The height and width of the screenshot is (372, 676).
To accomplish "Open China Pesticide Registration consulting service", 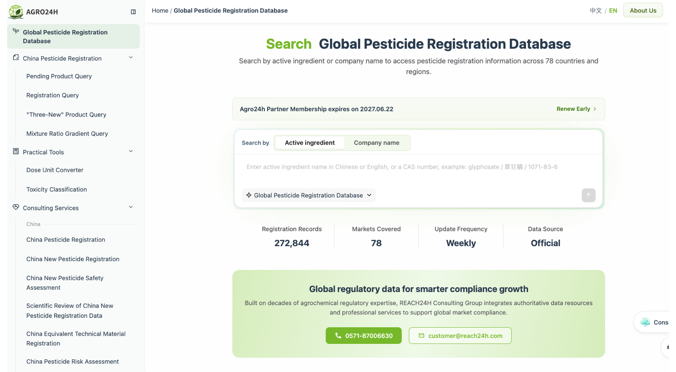I will pyautogui.click(x=66, y=240).
